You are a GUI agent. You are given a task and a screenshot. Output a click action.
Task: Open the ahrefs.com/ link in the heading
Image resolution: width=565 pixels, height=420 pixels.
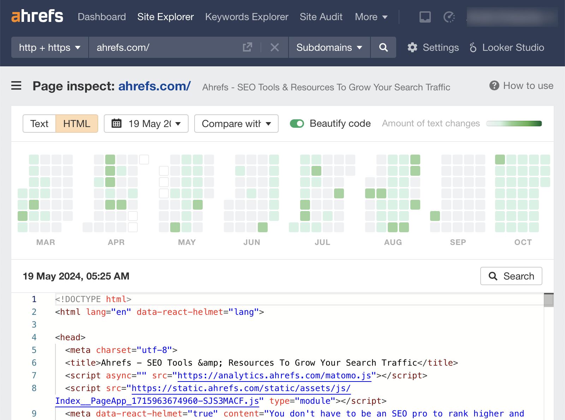(x=154, y=86)
